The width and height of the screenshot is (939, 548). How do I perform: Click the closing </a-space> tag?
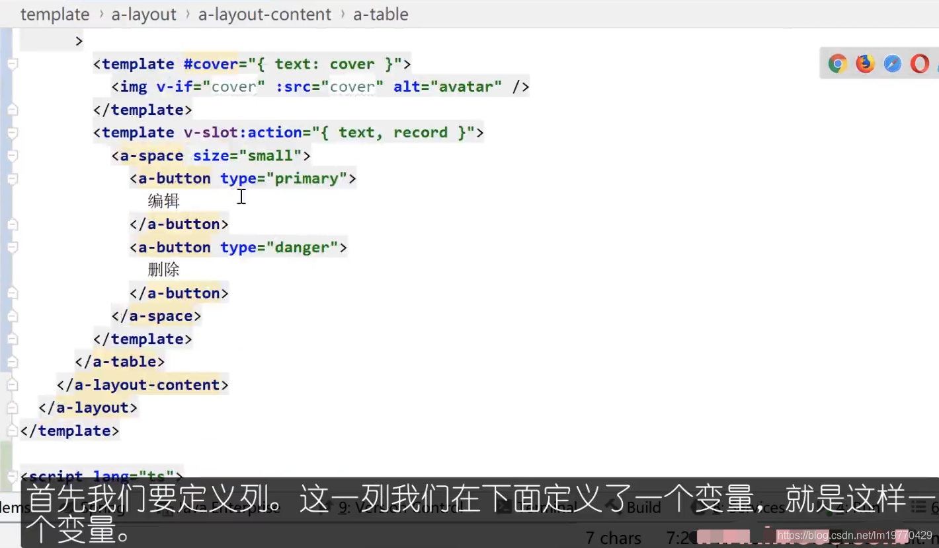point(156,316)
